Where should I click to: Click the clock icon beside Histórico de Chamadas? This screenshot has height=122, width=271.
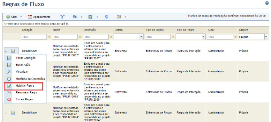(x=9, y=79)
